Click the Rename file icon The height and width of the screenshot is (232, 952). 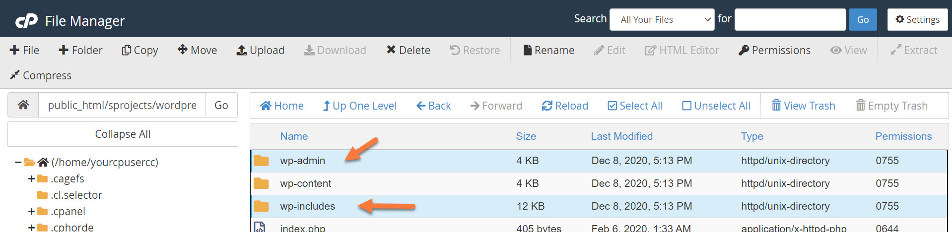click(528, 50)
